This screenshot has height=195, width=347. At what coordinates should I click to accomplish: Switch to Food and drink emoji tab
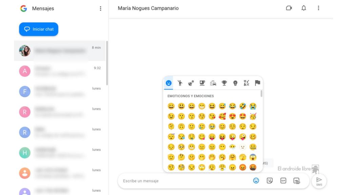point(202,83)
